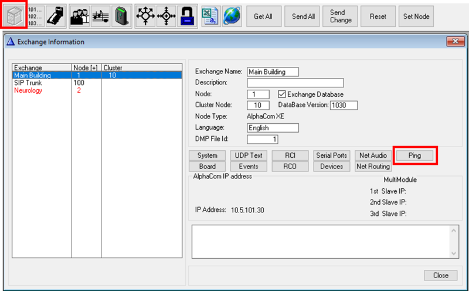The height and width of the screenshot is (291, 469).
Task: Click the Reset button
Action: point(378,16)
